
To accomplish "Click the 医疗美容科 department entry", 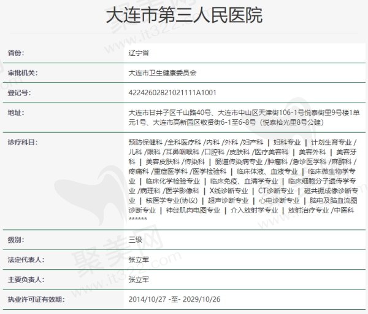I will (271, 152).
